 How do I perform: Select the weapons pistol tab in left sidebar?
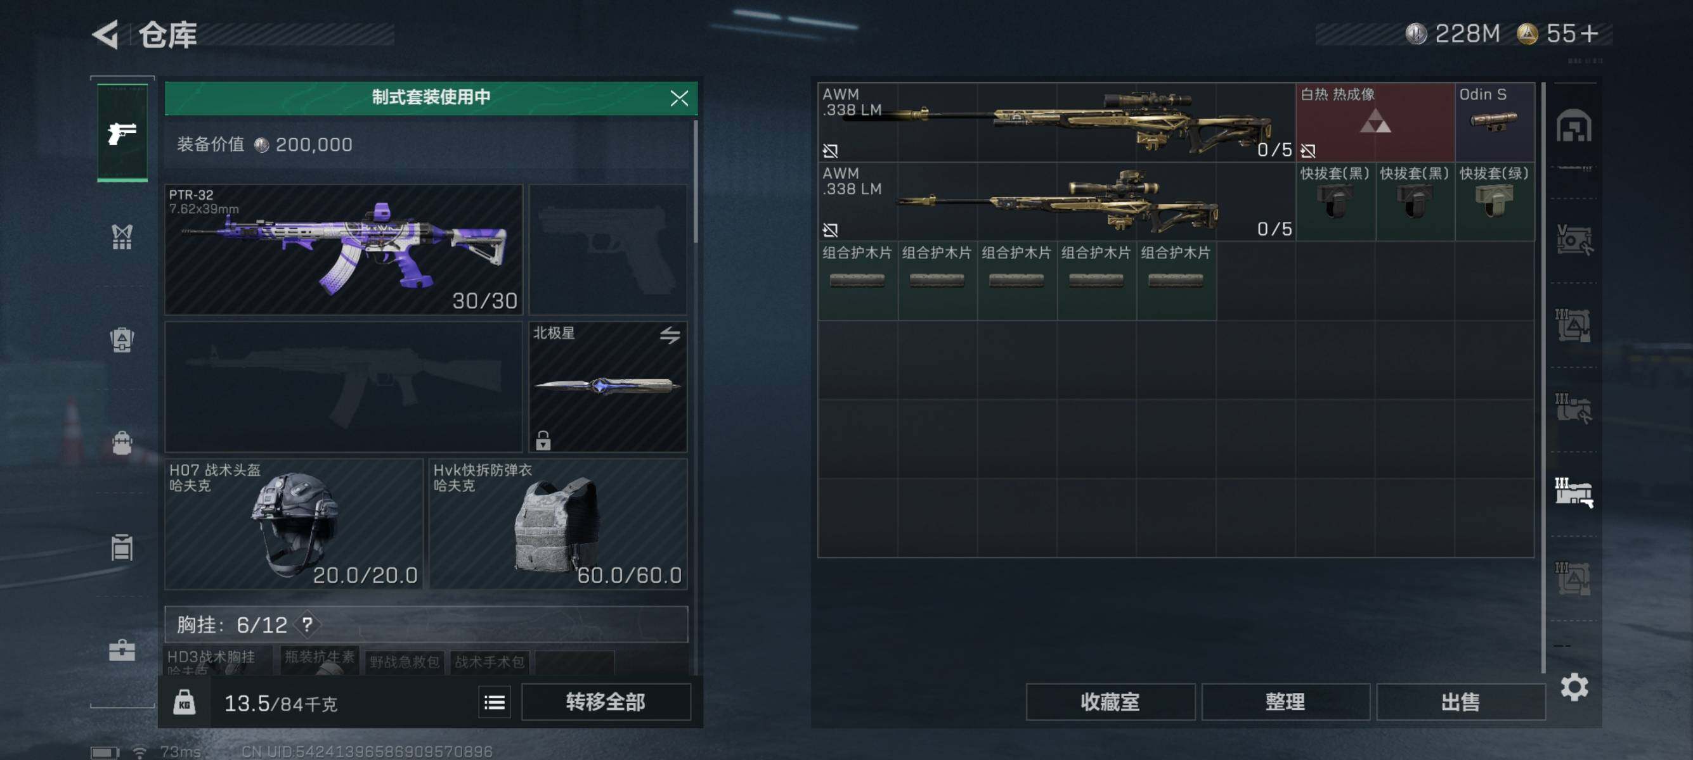tap(122, 132)
